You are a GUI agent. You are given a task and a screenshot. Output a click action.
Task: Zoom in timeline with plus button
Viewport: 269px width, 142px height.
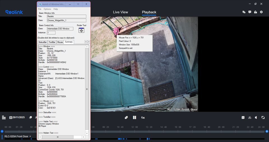267,131
